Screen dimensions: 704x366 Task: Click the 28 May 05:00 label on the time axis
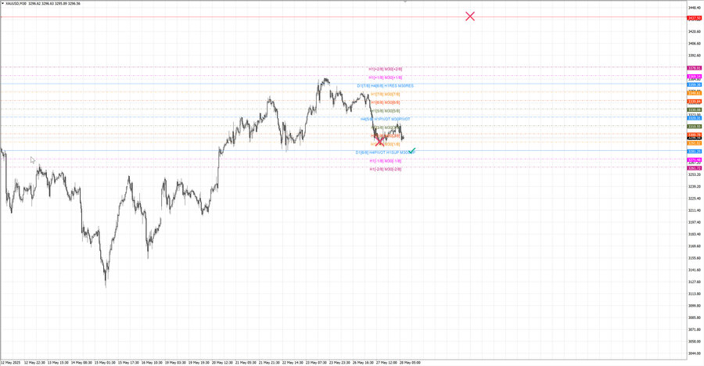[x=411, y=362]
